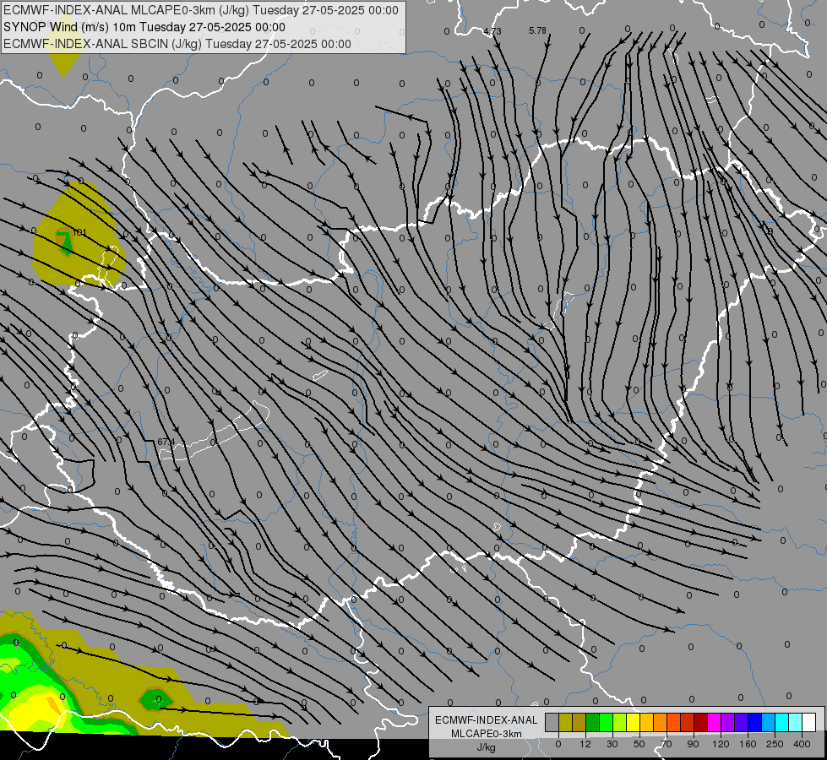Click the magenta legend swatch
827x760 pixels.
pos(715,723)
